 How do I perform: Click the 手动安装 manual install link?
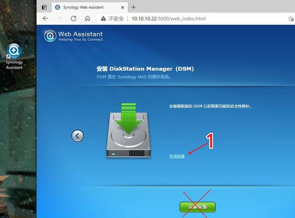177,156
